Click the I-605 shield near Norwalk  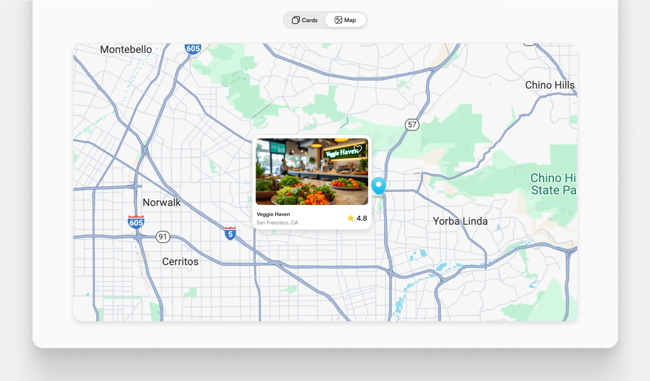tap(136, 222)
